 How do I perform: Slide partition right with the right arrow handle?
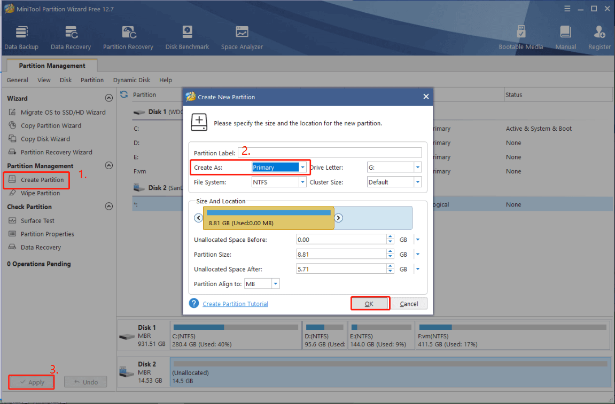338,218
